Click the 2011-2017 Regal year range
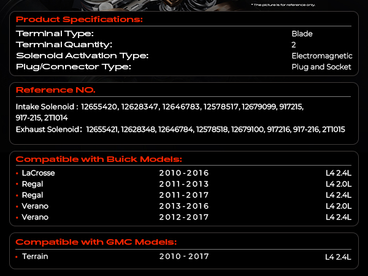 point(184,195)
